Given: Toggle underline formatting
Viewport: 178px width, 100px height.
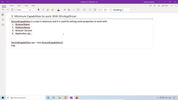Looking at the screenshot, I should [x=48, y=10].
